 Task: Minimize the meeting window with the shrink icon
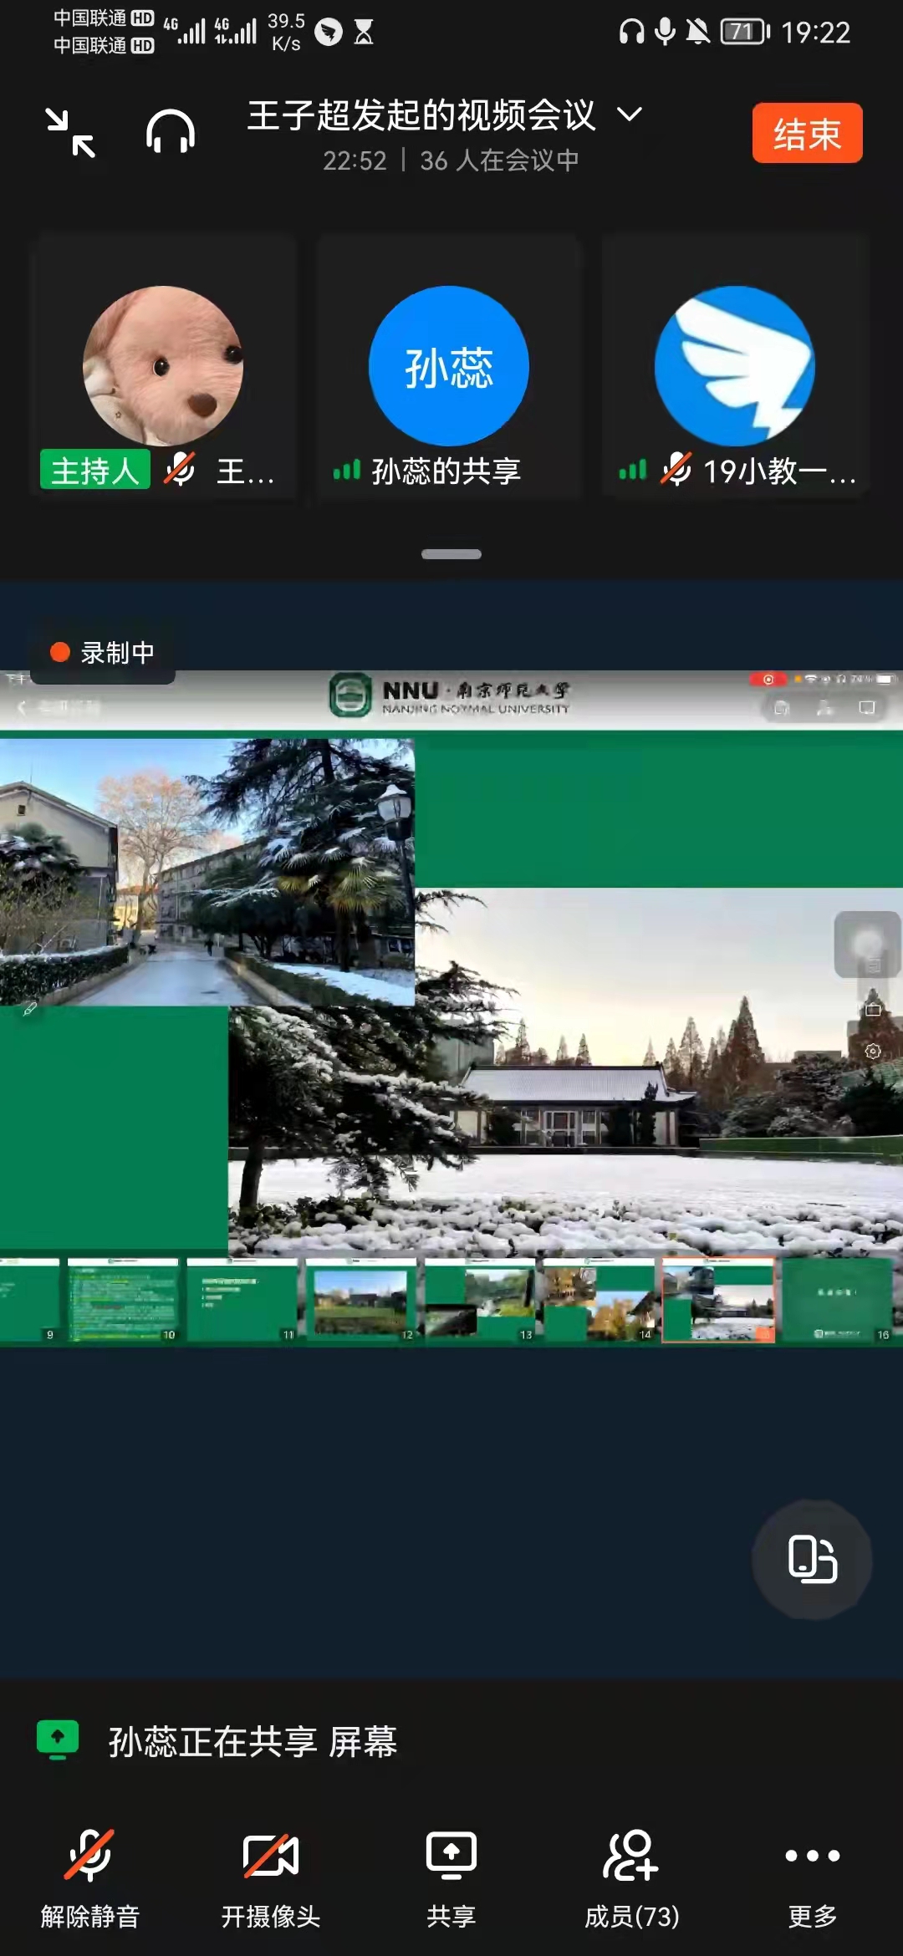70,133
